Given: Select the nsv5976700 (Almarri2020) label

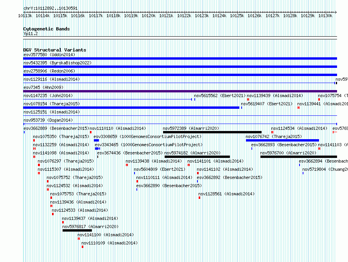Looking at the screenshot, I should (288, 153).
